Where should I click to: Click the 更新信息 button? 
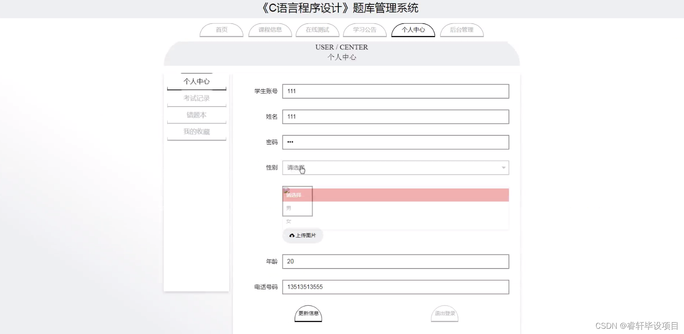(308, 313)
